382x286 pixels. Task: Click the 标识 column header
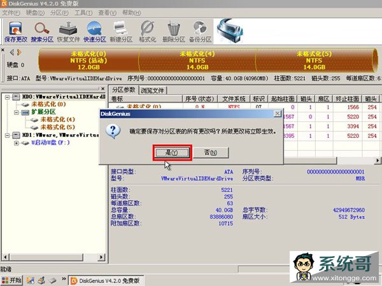click(x=259, y=99)
